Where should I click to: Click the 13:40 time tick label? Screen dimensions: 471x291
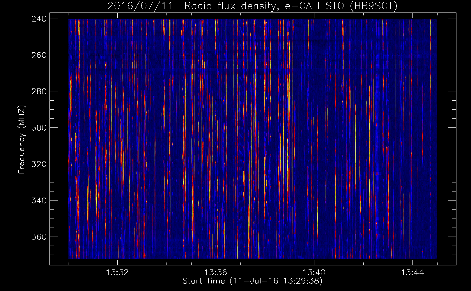[314, 273]
